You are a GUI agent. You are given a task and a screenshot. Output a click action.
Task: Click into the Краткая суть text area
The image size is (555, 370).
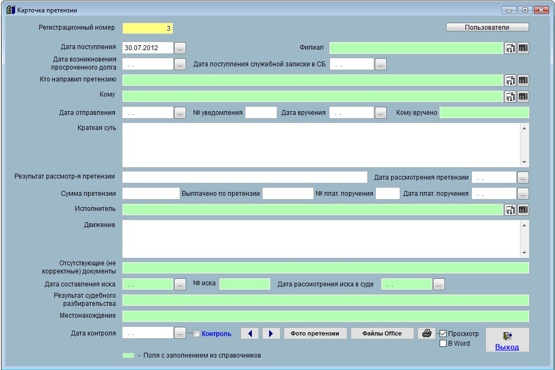321,145
